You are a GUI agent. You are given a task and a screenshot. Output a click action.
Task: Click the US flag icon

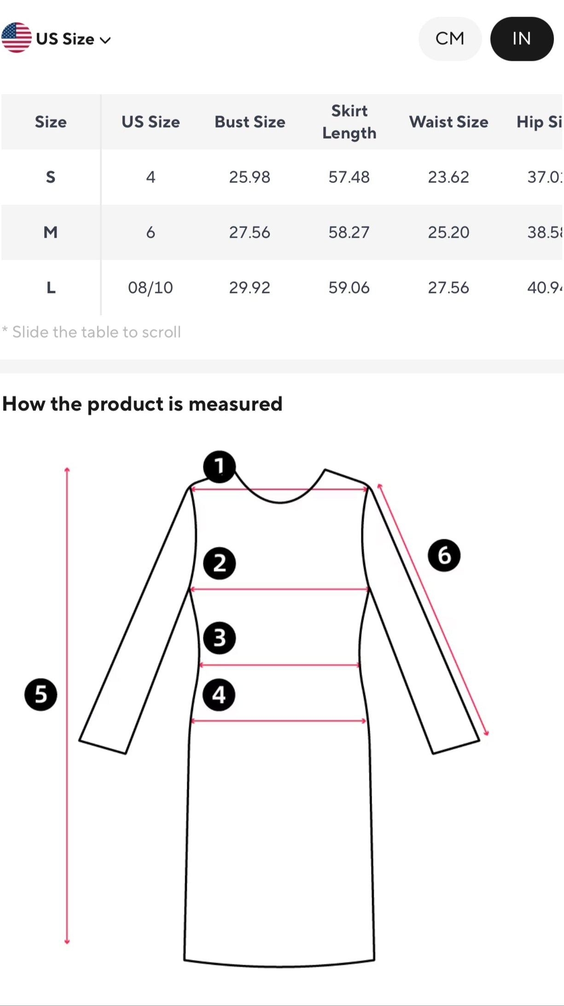(17, 38)
